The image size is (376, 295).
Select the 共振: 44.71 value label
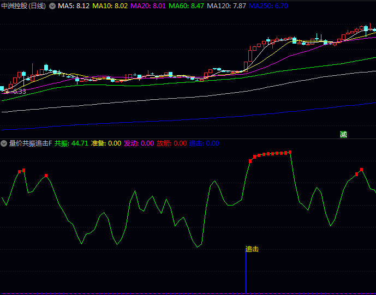(71, 143)
